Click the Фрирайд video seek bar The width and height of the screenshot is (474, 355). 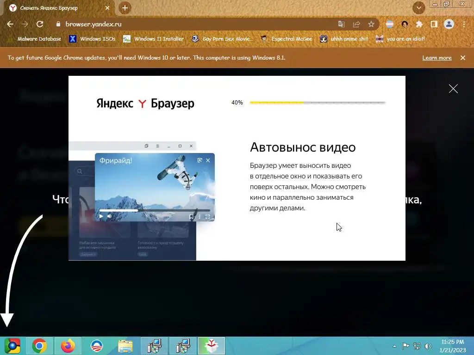[x=155, y=210]
